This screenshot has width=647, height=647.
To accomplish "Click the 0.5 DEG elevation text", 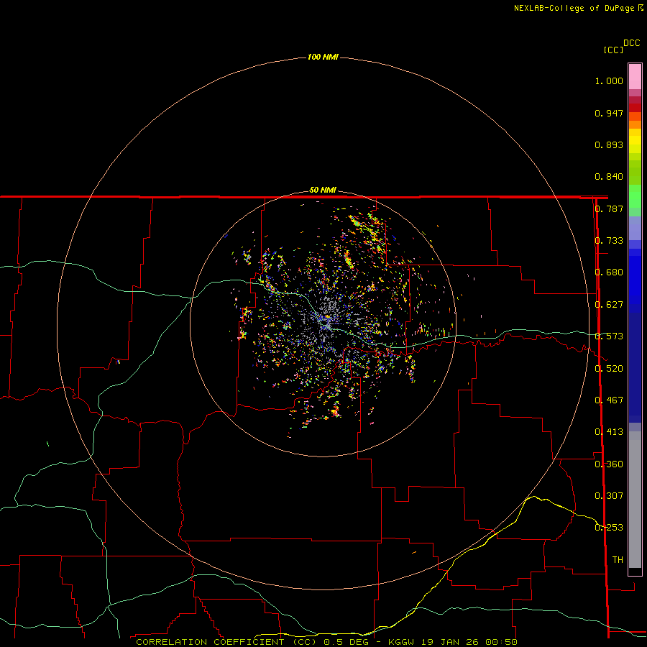I will [x=346, y=642].
